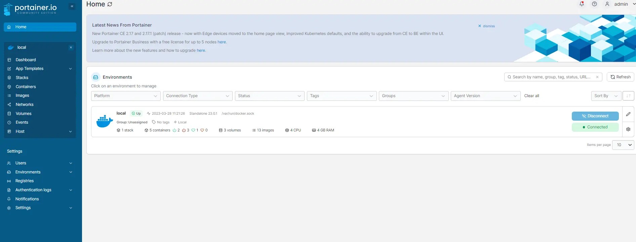Click the healthy containers heart icon
The image size is (636, 242).
click(193, 130)
